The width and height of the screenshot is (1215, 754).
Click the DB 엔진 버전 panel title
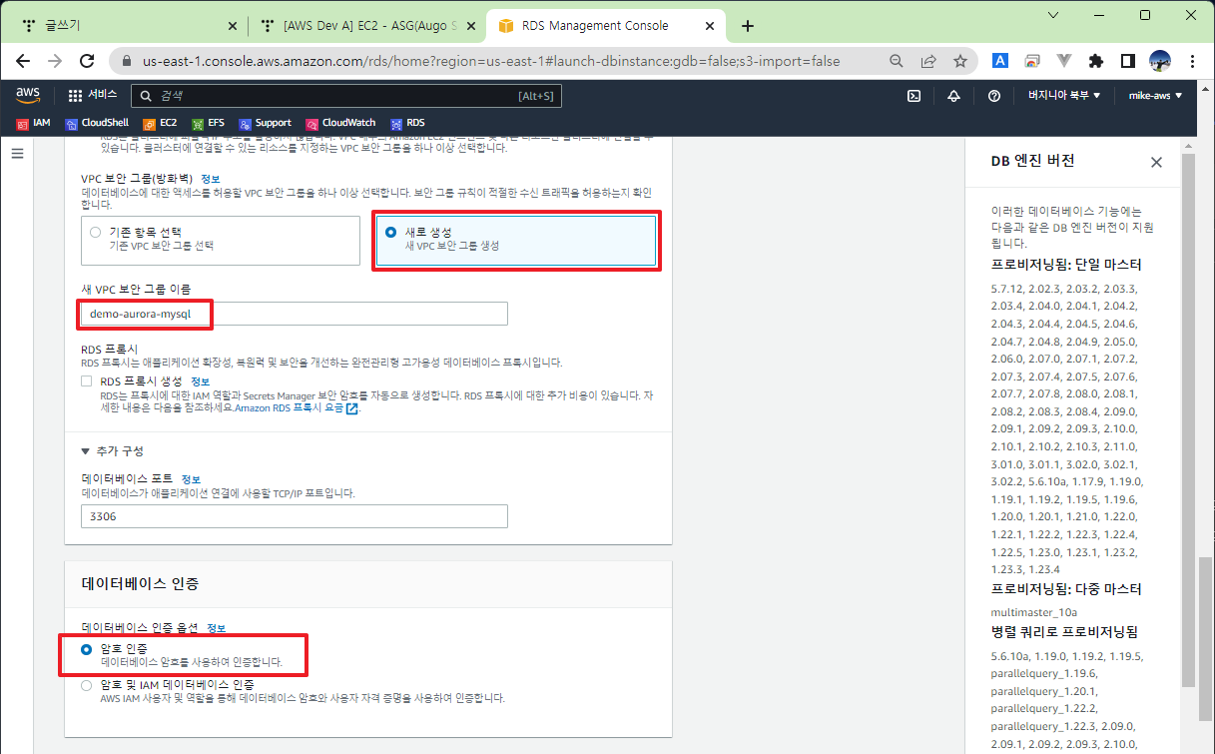point(1032,161)
